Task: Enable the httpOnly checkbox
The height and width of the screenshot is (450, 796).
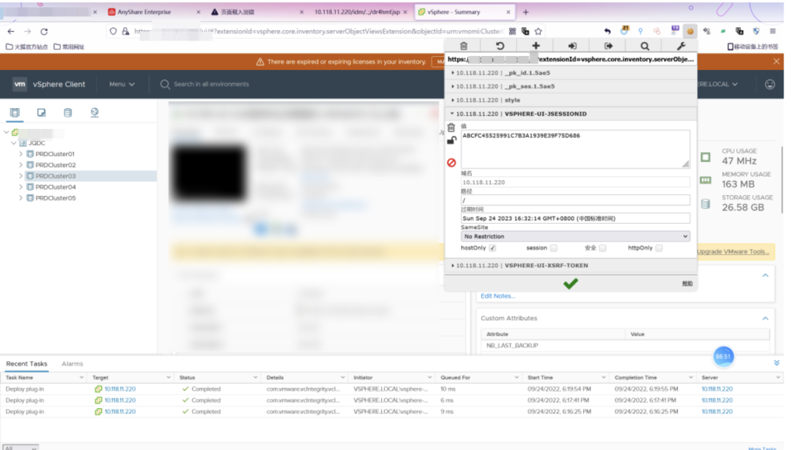Action: tap(658, 248)
